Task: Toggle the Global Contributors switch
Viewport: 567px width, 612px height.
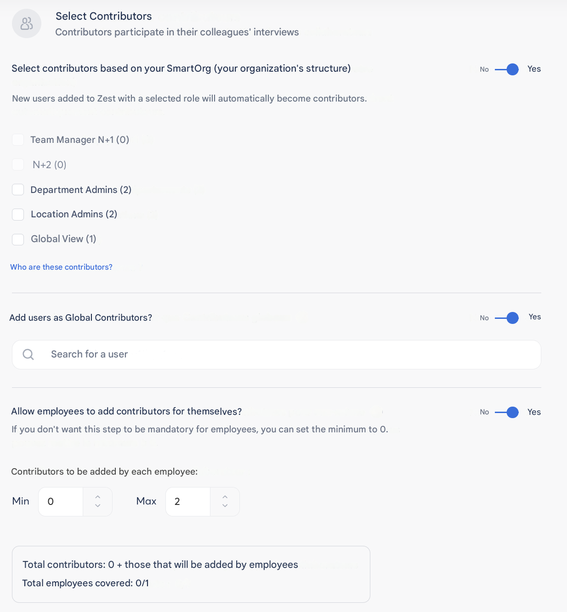Action: (x=507, y=318)
